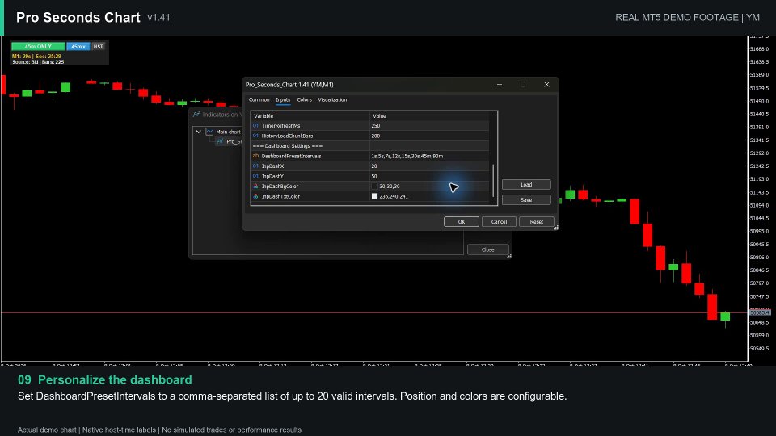Click the Load button
The image size is (776, 436).
point(526,184)
